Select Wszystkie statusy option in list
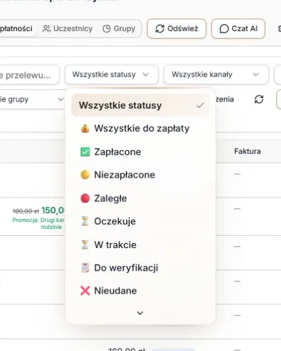This screenshot has width=281, height=351. tap(141, 105)
